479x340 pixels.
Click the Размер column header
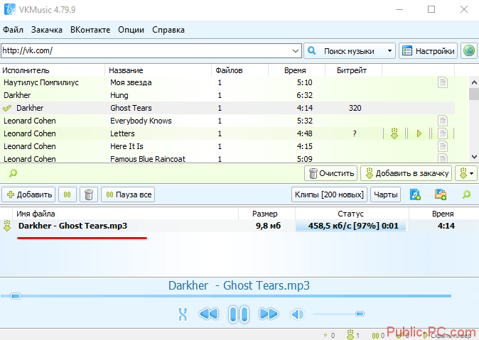point(267,214)
